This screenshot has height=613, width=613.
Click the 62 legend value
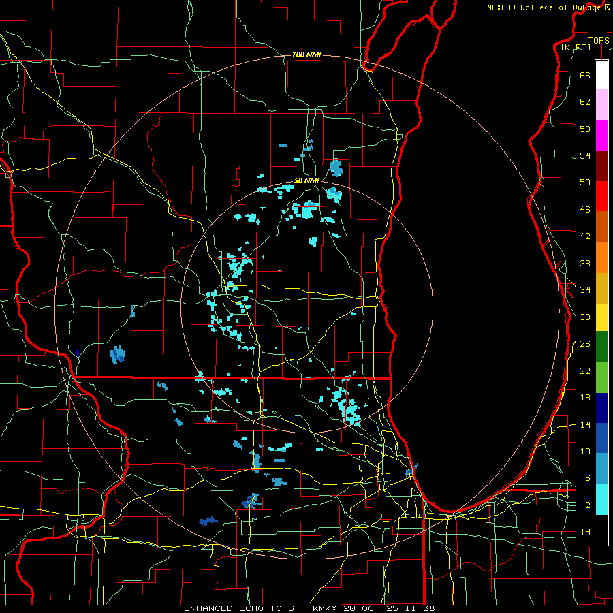[585, 102]
